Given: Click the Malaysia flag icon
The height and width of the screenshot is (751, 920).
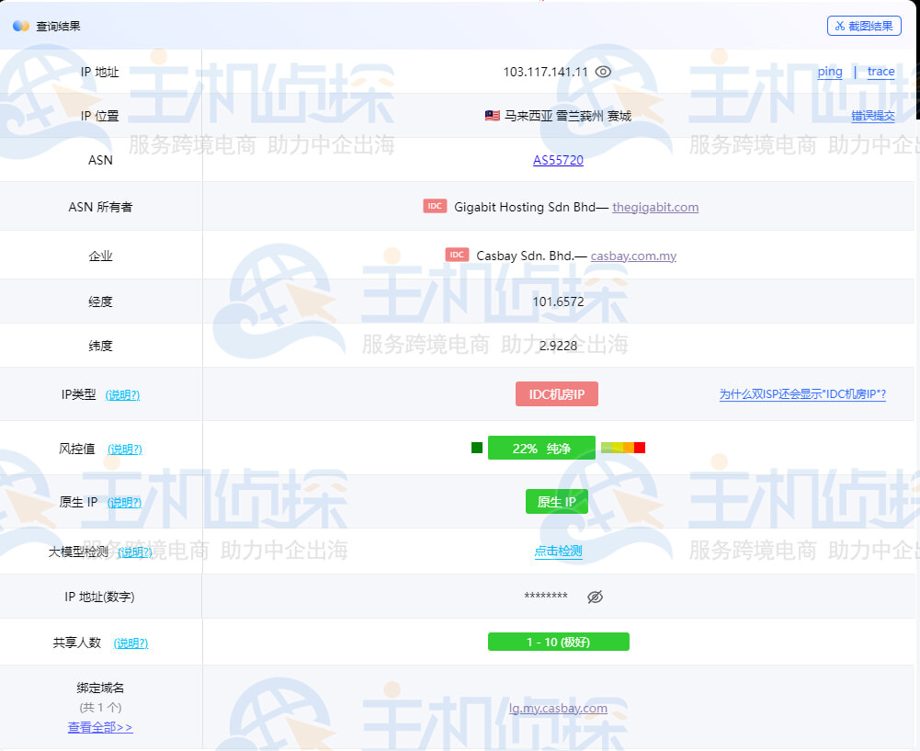Looking at the screenshot, I should click(492, 116).
